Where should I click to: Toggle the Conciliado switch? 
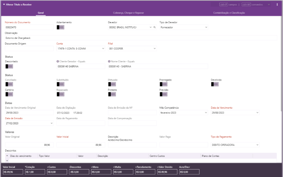[x=9, y=84]
